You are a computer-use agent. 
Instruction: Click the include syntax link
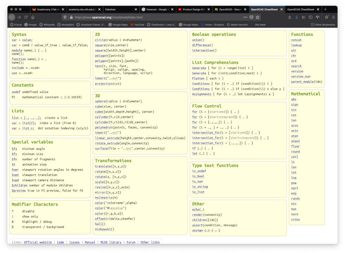(x=18, y=68)
